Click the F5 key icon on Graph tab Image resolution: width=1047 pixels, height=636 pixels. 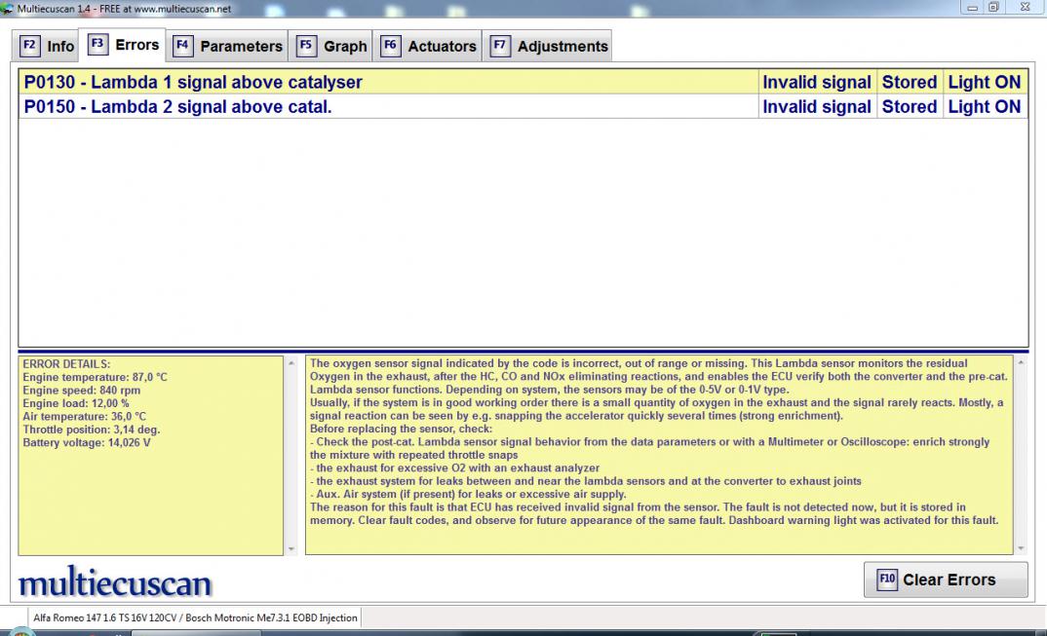(306, 46)
